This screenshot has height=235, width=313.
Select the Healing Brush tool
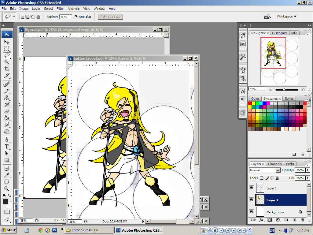[x=7, y=84]
